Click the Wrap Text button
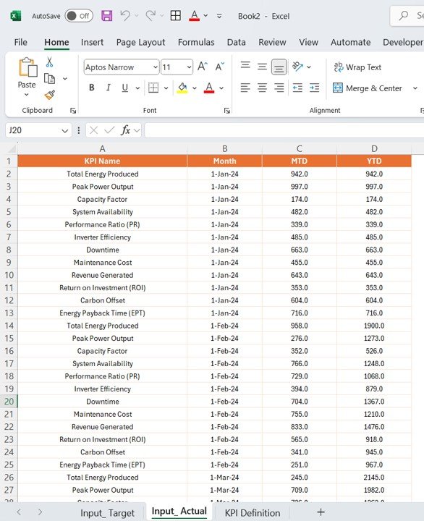Image resolution: width=424 pixels, height=521 pixels. tap(357, 67)
